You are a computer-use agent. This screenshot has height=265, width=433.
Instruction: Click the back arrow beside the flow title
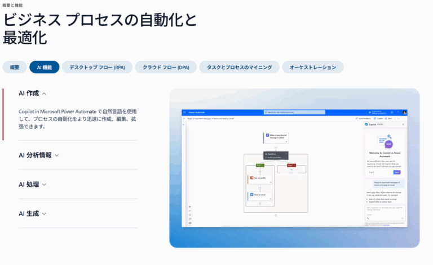[x=184, y=119]
